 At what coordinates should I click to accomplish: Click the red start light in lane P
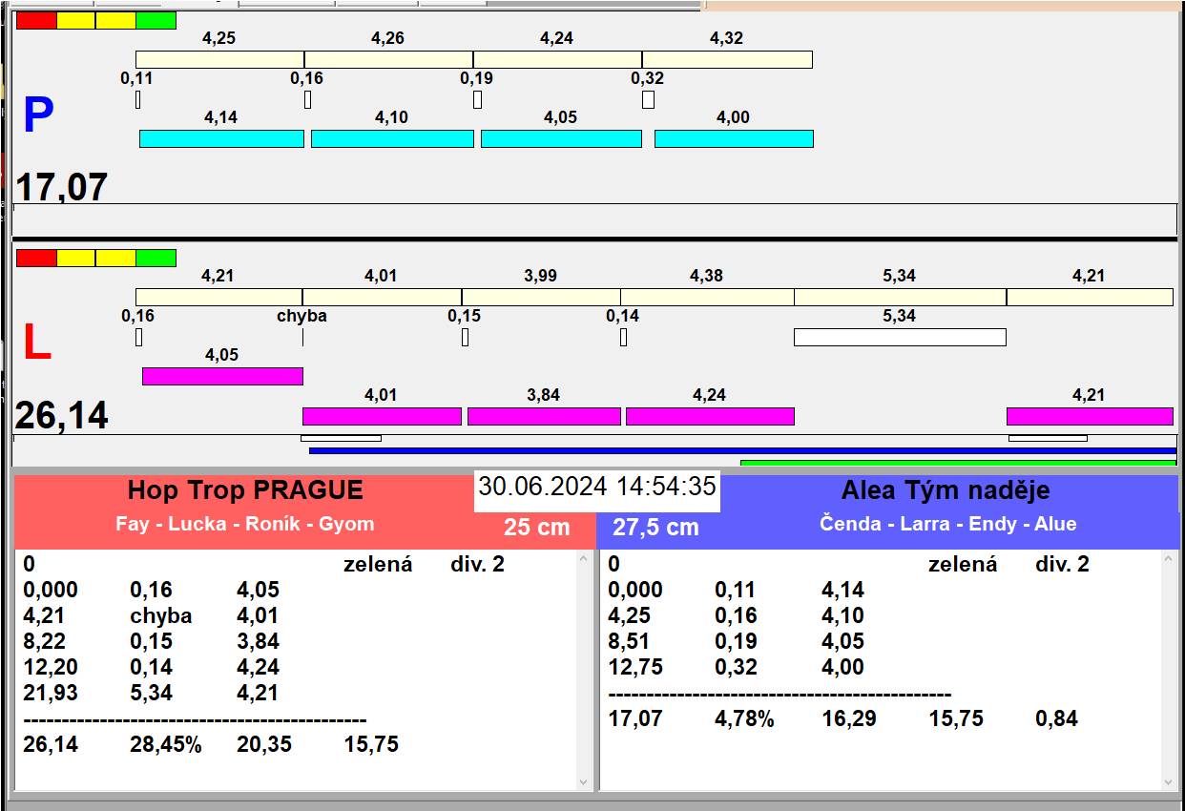pos(36,20)
